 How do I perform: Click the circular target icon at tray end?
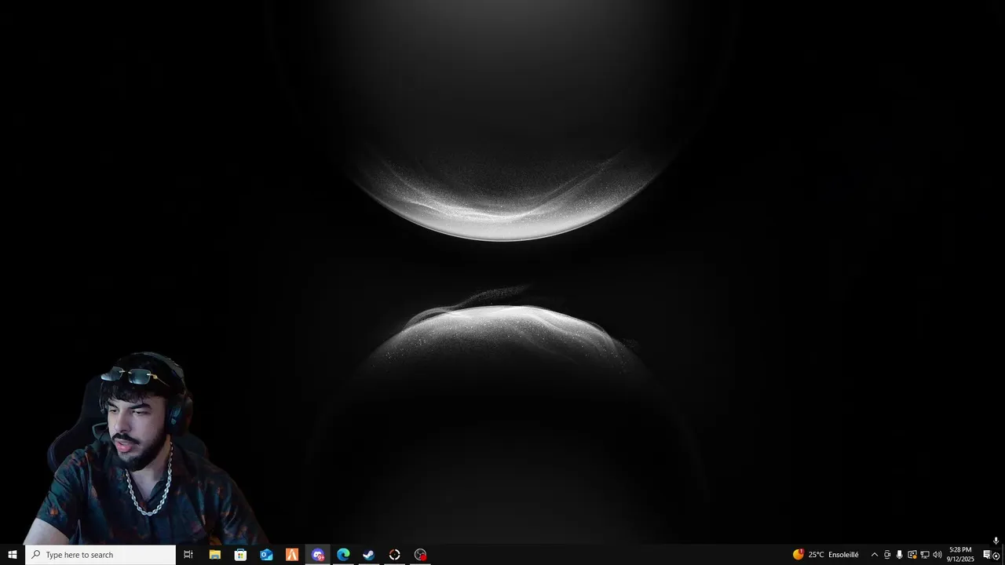(996, 556)
